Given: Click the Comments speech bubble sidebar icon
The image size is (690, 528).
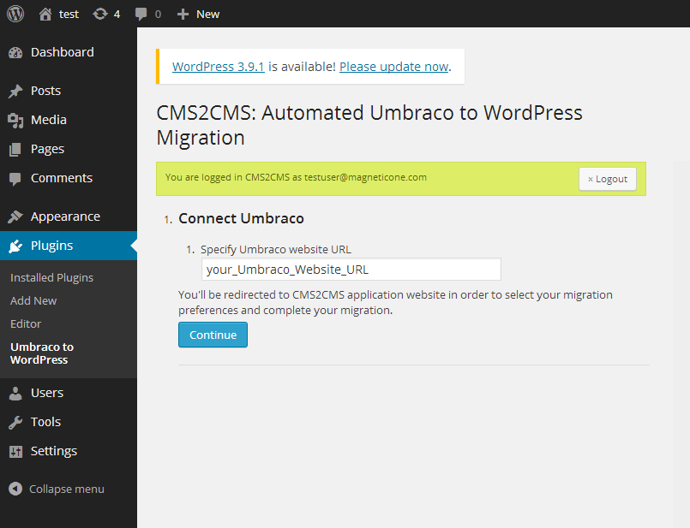Looking at the screenshot, I should pyautogui.click(x=15, y=179).
